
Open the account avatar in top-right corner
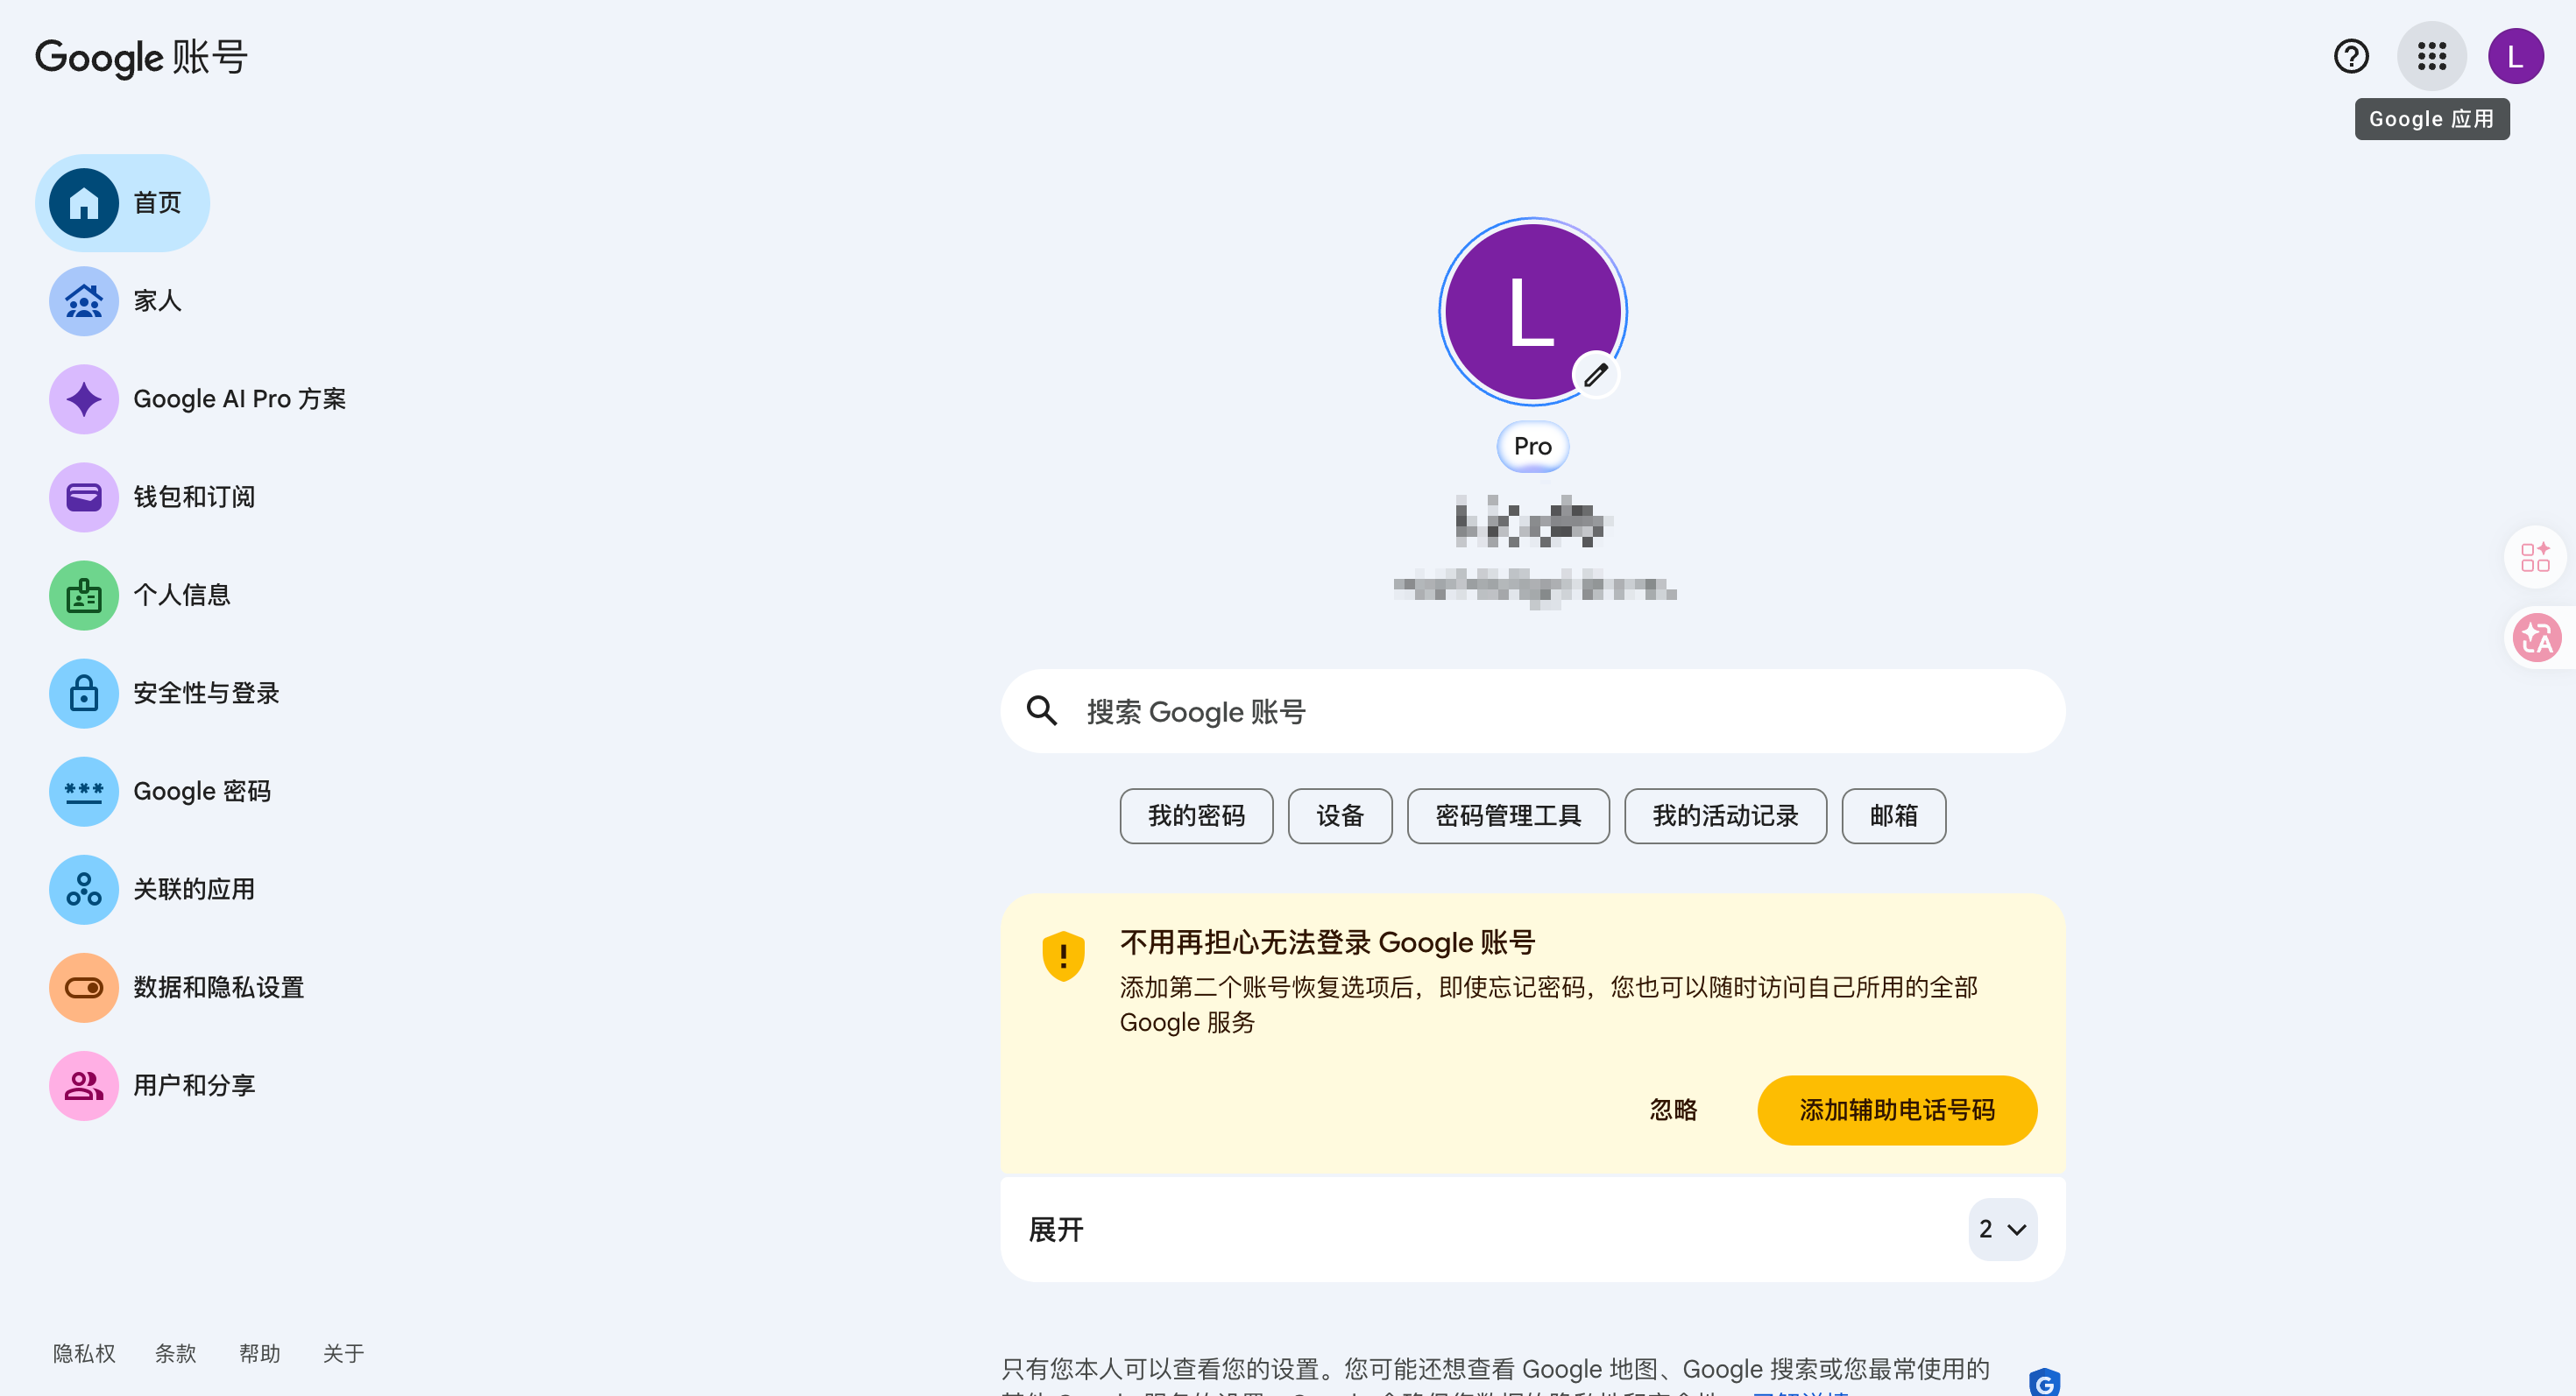2515,56
